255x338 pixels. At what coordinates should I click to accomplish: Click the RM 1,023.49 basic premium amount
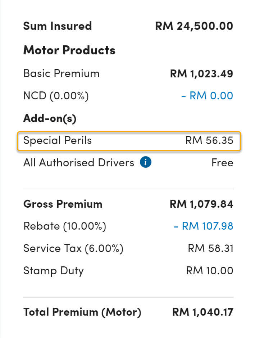201,74
